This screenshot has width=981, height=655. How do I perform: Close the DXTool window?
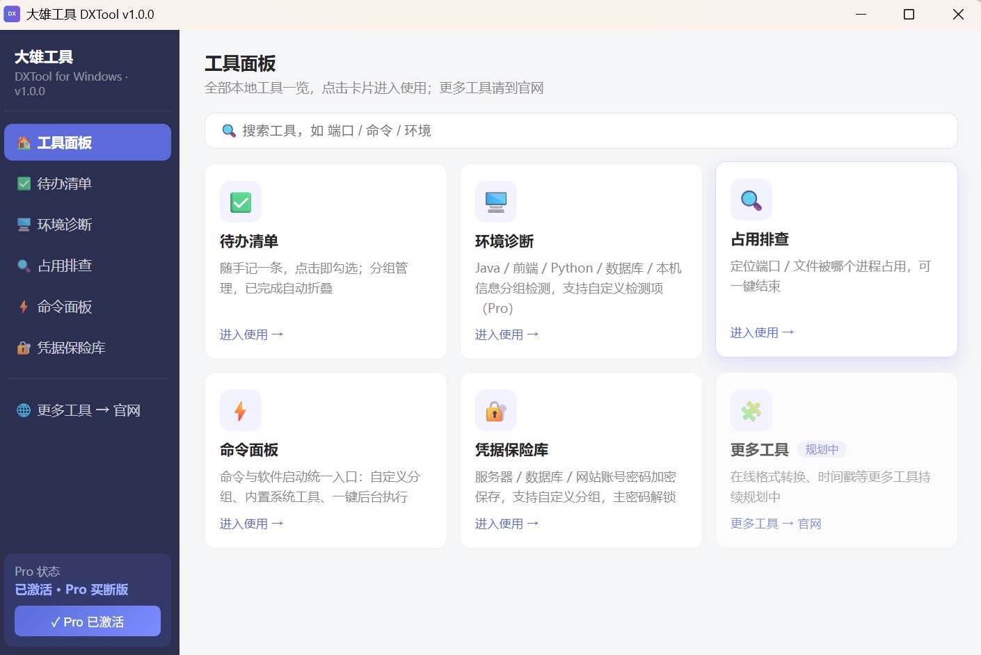(x=958, y=14)
